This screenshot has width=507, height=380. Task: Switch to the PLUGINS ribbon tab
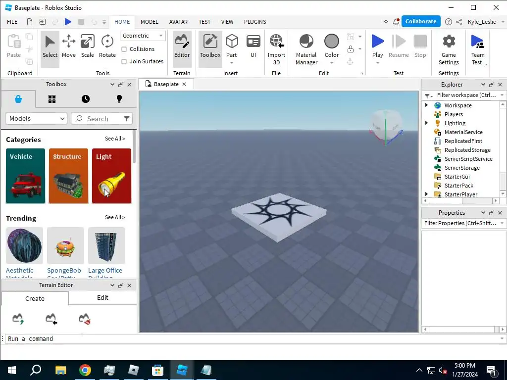point(255,22)
